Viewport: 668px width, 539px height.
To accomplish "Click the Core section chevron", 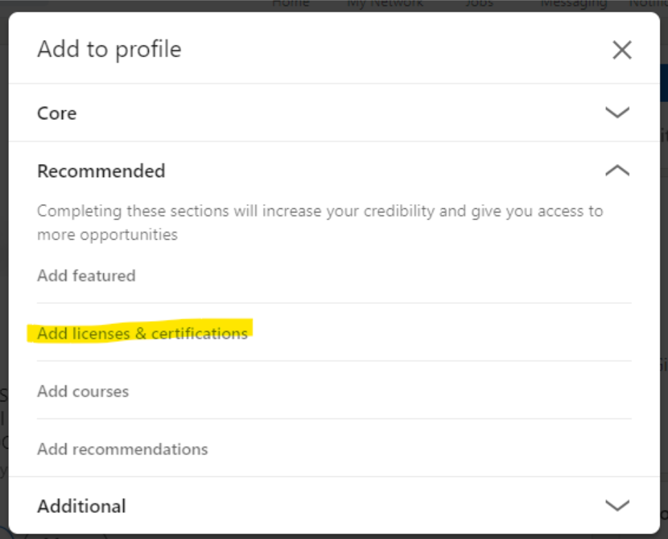I will coord(618,112).
